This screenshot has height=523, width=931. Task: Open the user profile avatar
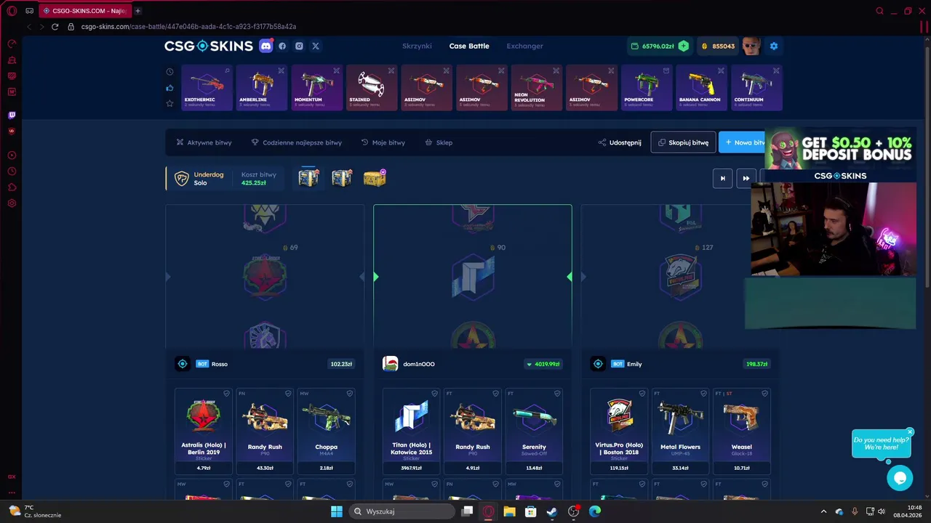pos(751,46)
